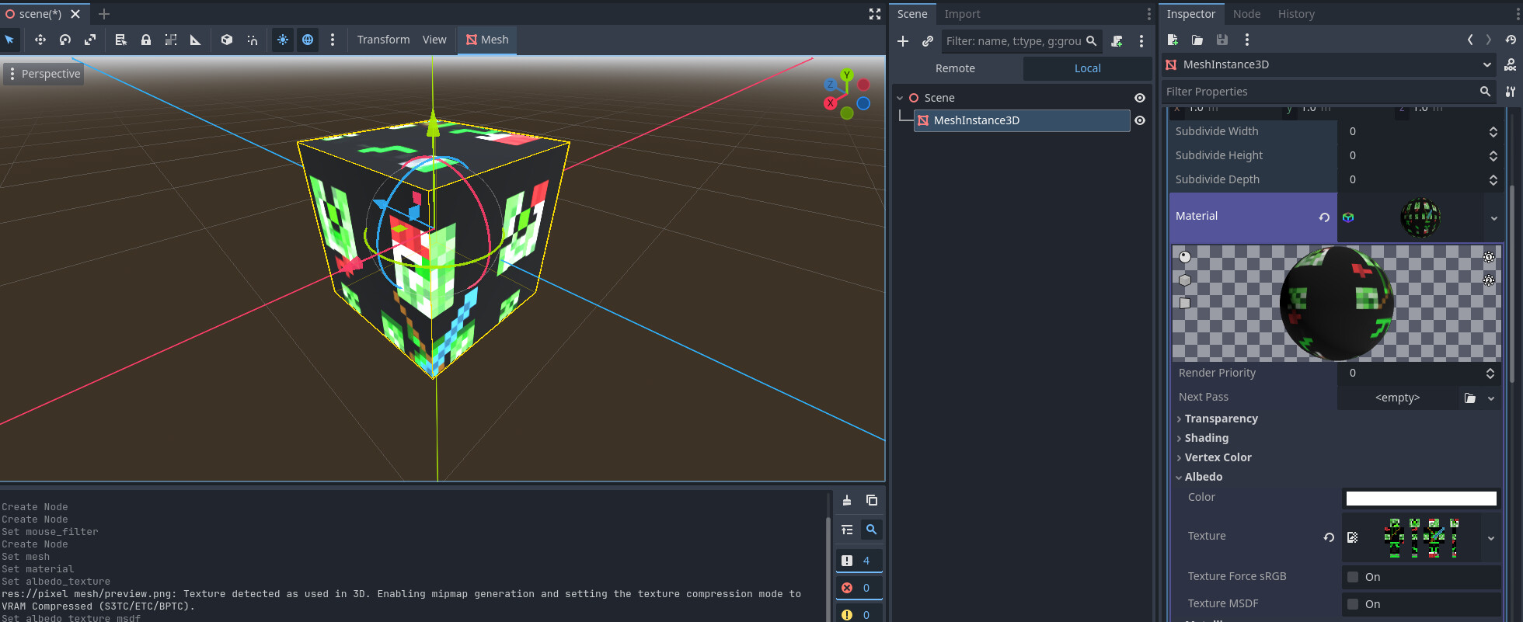Select the Move mode tool in viewport toolbar

coord(40,40)
